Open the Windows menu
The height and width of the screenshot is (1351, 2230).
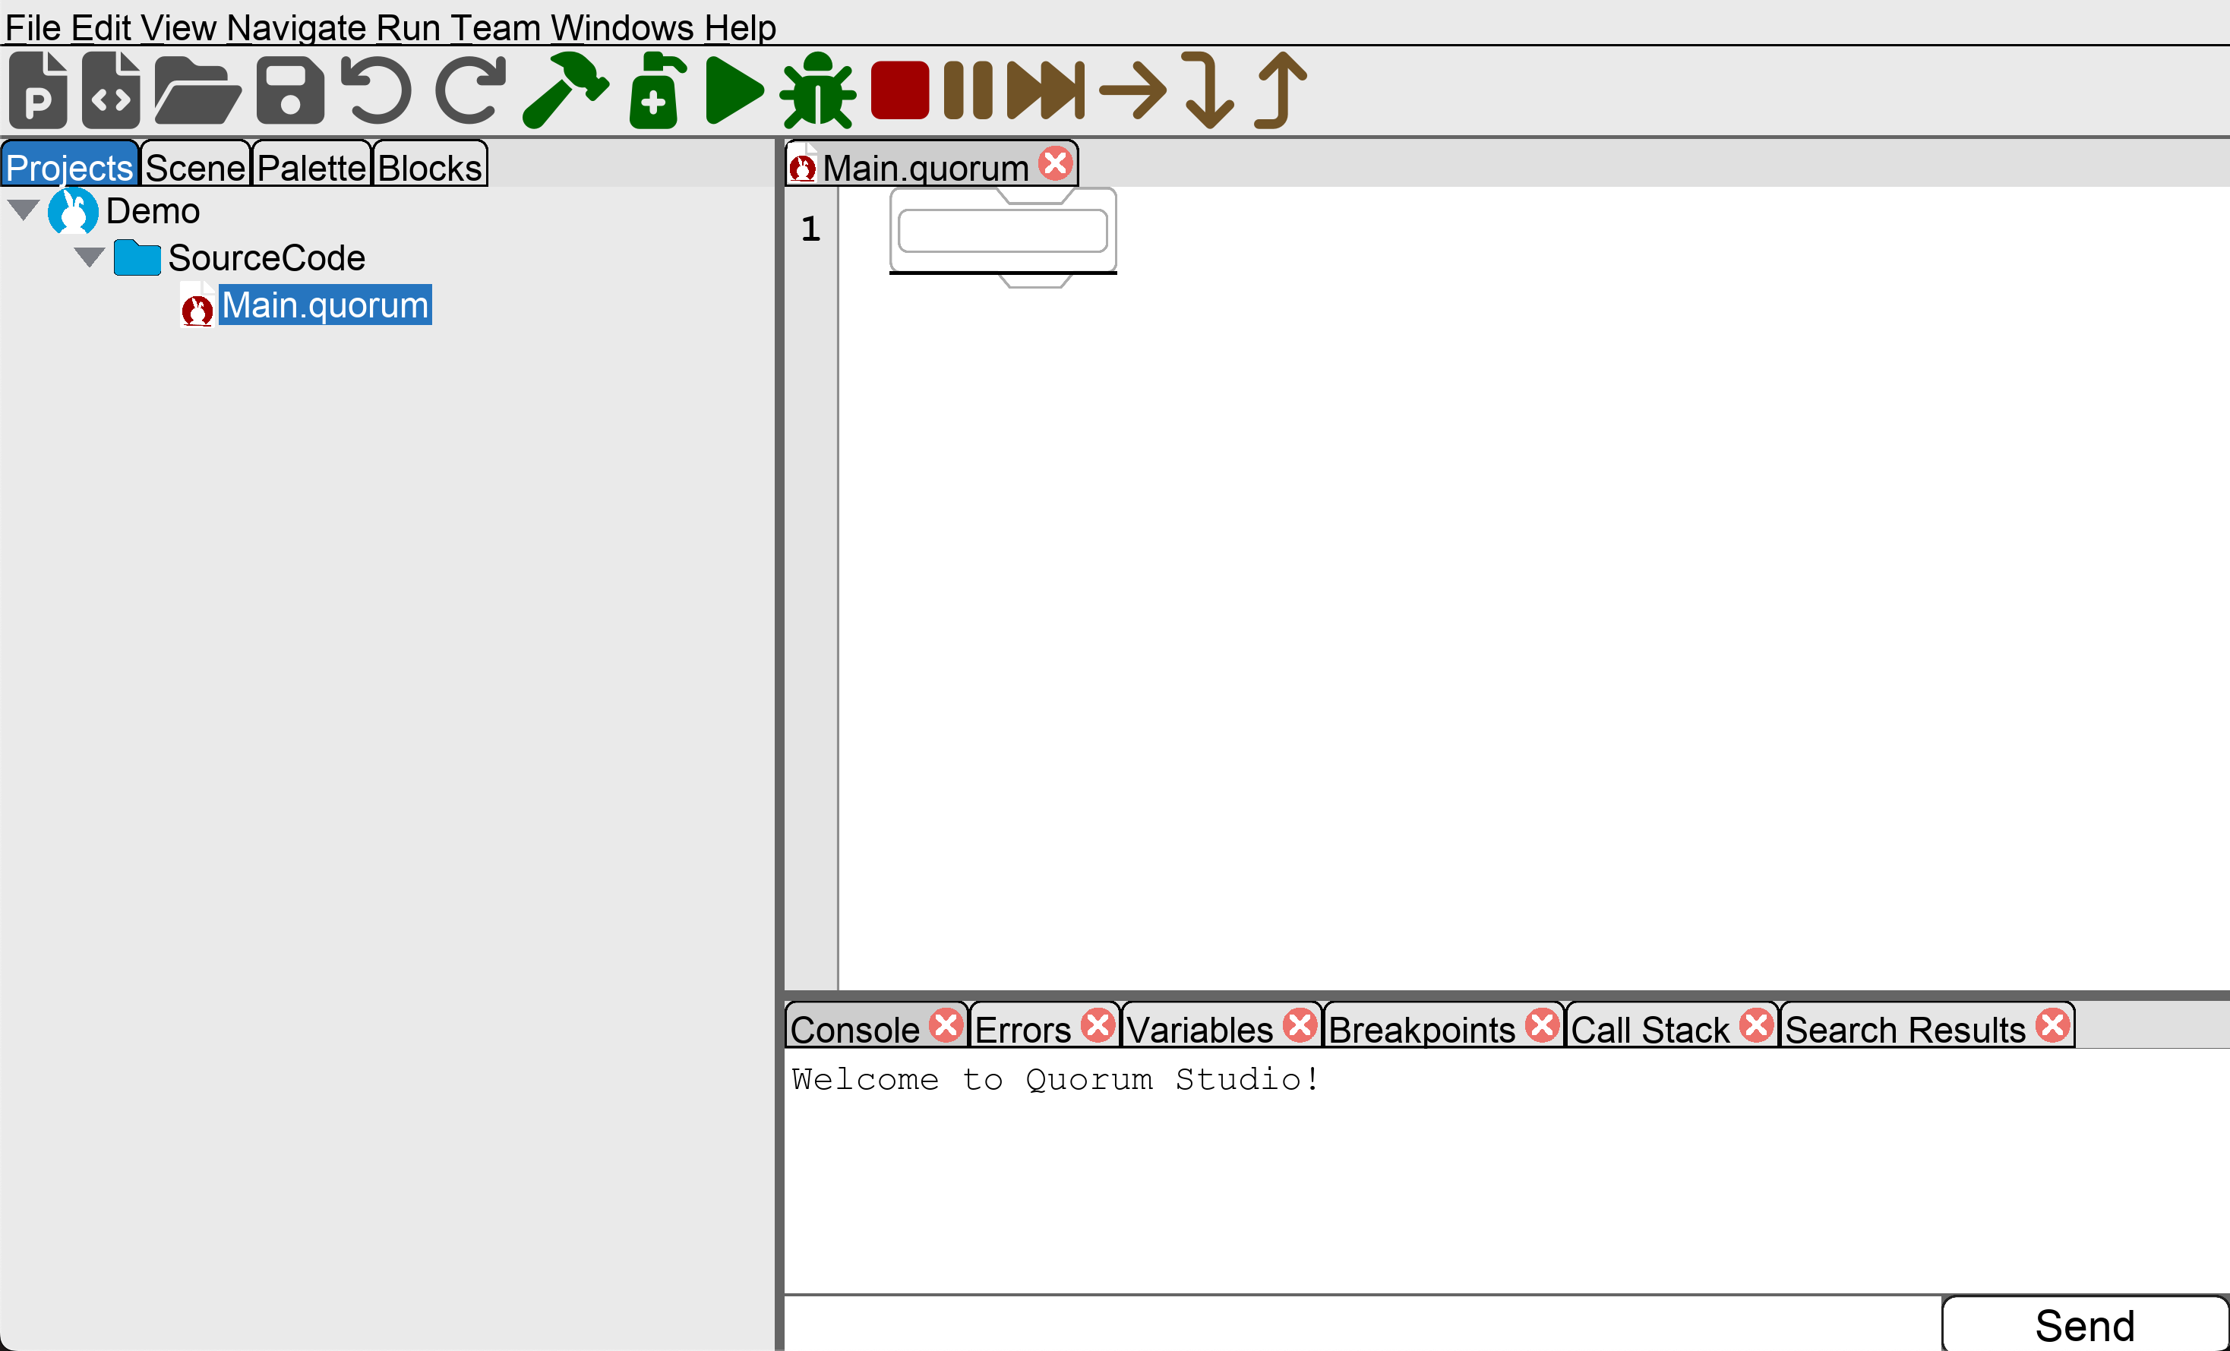[623, 27]
